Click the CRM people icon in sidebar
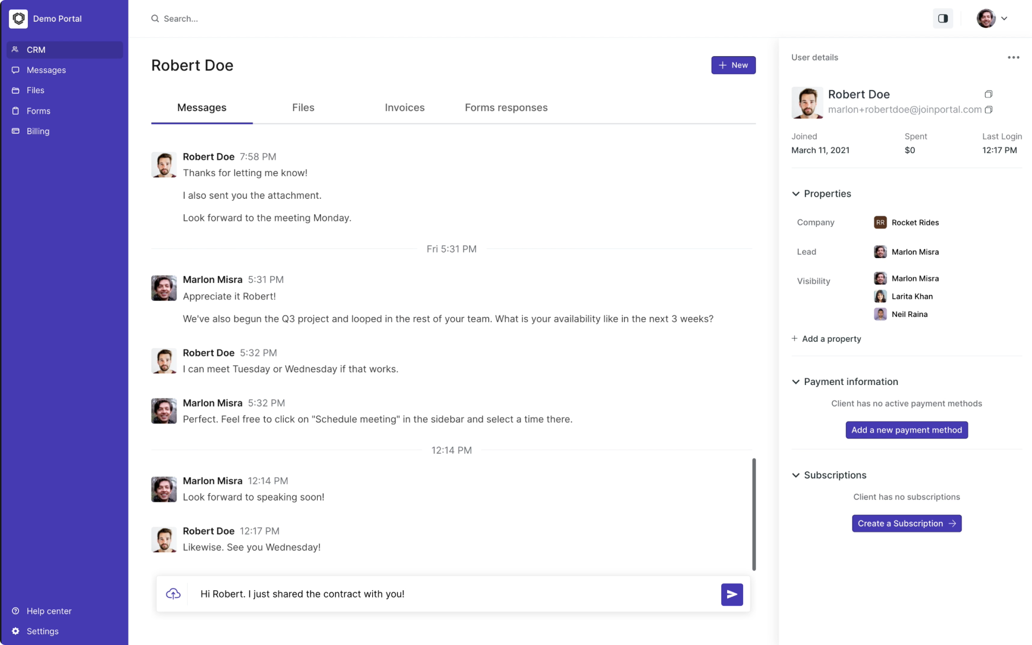The width and height of the screenshot is (1032, 645). [15, 50]
